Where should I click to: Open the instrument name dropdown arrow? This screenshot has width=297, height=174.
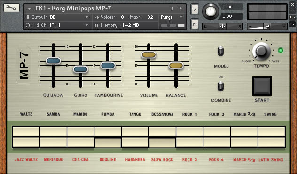coord(29,9)
